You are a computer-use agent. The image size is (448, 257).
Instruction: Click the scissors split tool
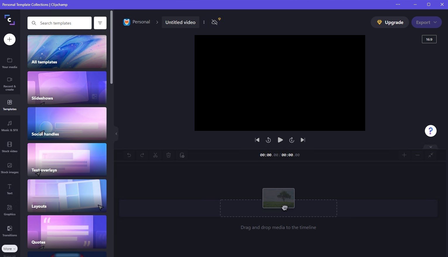[155, 155]
